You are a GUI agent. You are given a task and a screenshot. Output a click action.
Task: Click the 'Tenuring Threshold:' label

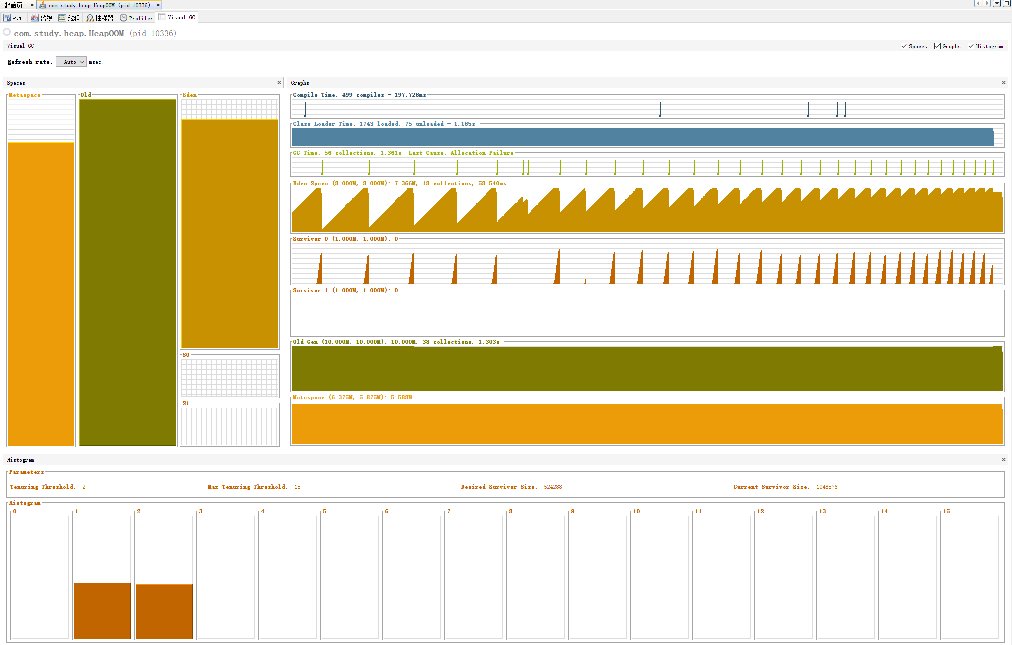(x=43, y=487)
